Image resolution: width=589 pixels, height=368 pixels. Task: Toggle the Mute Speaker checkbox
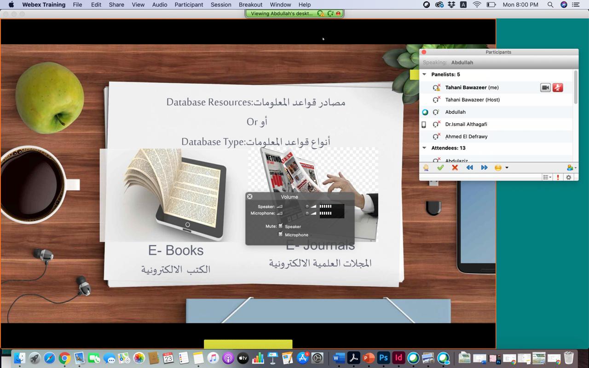click(280, 226)
